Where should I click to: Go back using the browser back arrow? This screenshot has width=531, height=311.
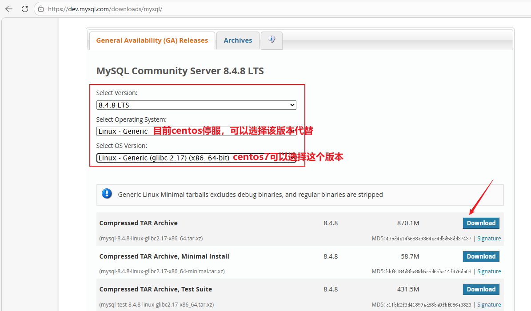click(x=9, y=9)
